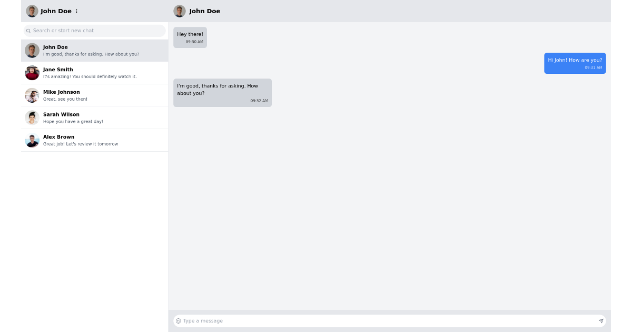Click the I'm good thanks message bubble
This screenshot has height=332, width=632.
222,92
